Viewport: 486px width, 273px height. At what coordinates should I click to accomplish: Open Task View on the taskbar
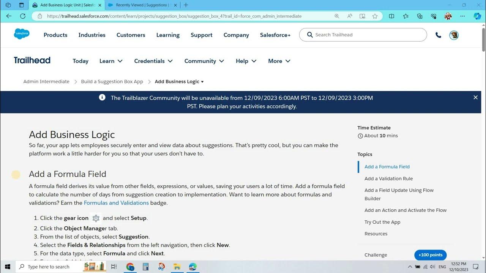pyautogui.click(x=114, y=267)
